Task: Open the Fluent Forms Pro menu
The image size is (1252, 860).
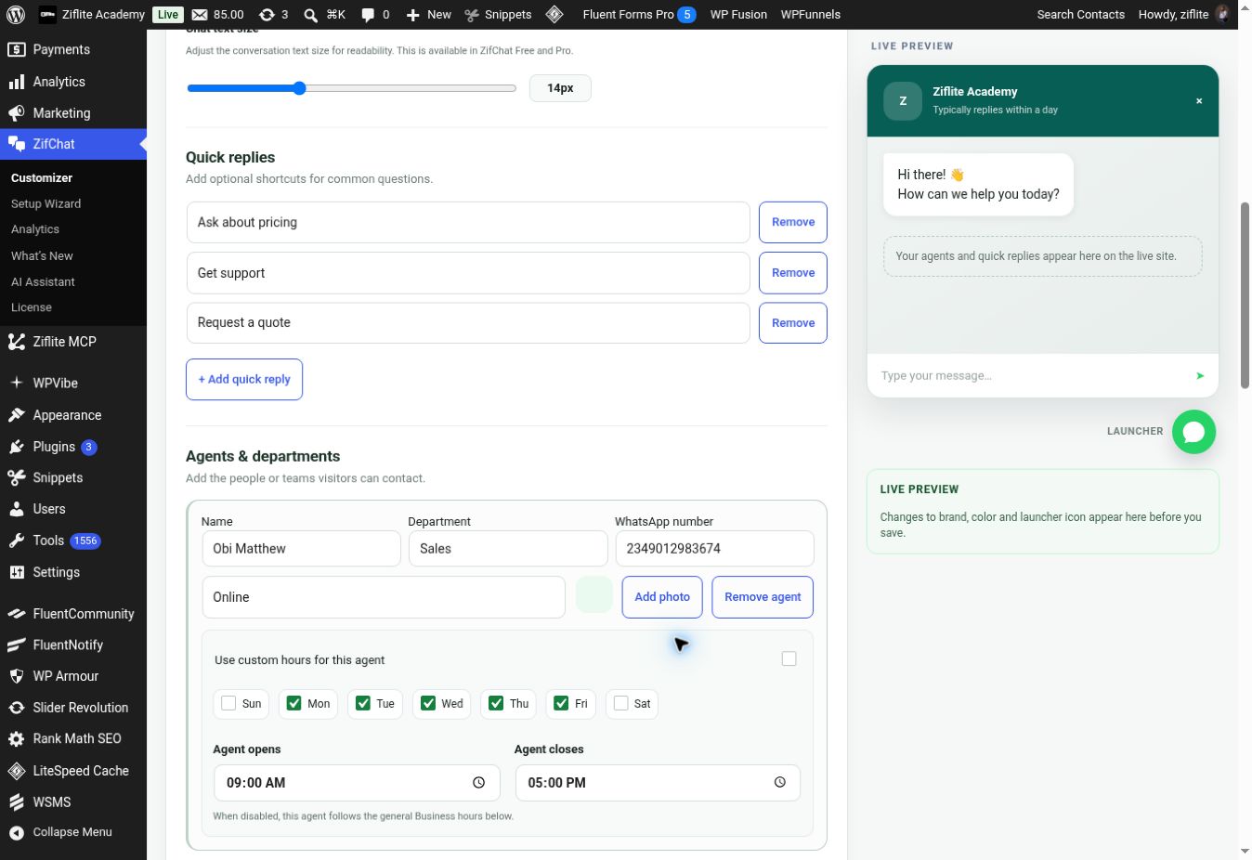Action: [639, 14]
